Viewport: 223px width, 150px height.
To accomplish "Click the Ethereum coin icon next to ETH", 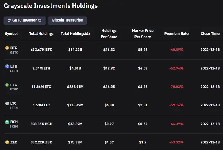I will [x=7, y=66].
